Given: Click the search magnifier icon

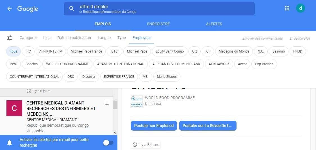Looking at the screenshot, I should pyautogui.click(x=72, y=9).
